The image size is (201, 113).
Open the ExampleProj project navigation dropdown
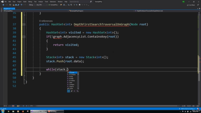36,11
